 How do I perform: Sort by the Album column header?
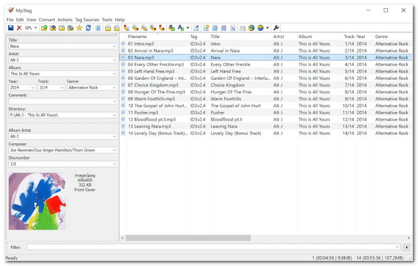pos(305,37)
